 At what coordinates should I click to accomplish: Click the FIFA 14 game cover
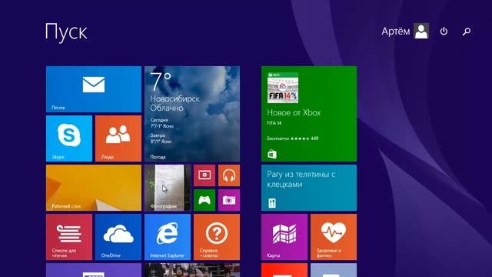click(283, 88)
